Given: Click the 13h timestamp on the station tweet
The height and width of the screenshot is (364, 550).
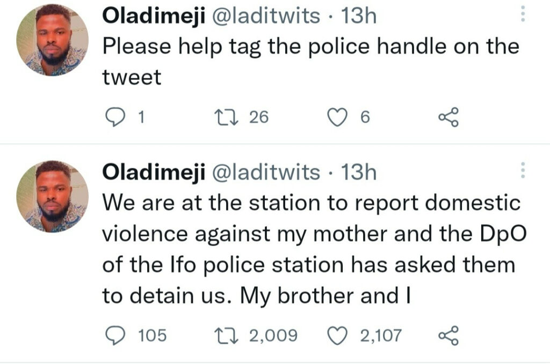Looking at the screenshot, I should 359,172.
